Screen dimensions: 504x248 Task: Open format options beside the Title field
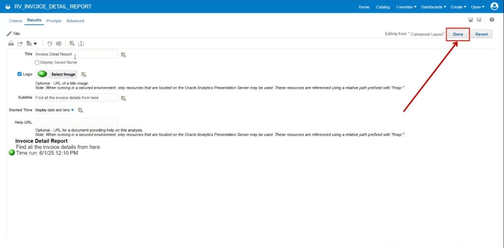(x=124, y=55)
